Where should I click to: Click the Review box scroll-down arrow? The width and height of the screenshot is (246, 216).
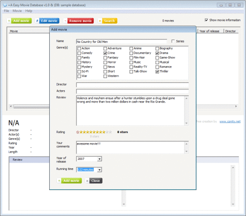click(186, 123)
